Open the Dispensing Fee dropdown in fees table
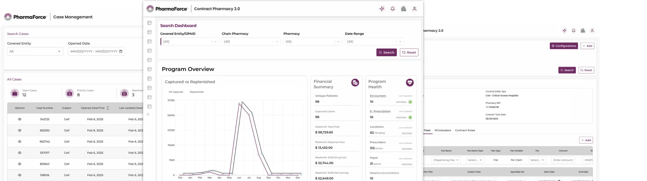The image size is (647, 181). tap(446, 160)
